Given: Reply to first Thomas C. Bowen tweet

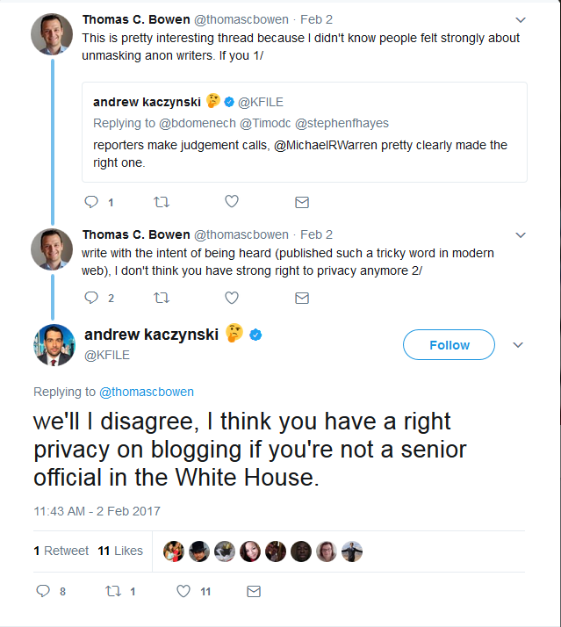Looking at the screenshot, I should (x=91, y=202).
